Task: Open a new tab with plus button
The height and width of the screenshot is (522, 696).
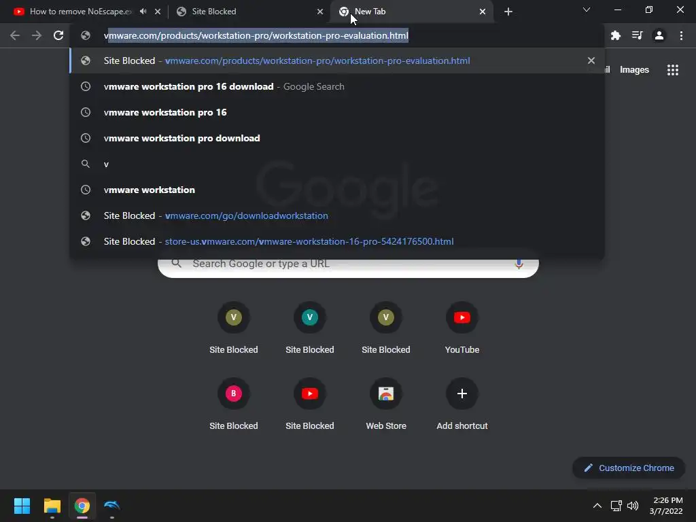Action: [x=508, y=12]
